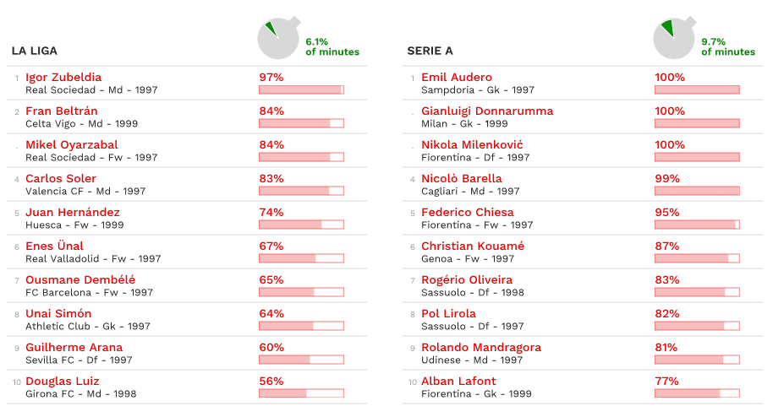
Task: Open Alban Lafont's player entry
Action: [458, 382]
